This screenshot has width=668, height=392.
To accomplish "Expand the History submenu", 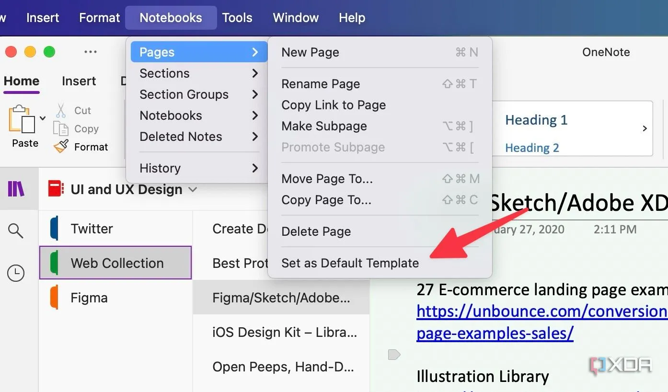I will (x=199, y=168).
